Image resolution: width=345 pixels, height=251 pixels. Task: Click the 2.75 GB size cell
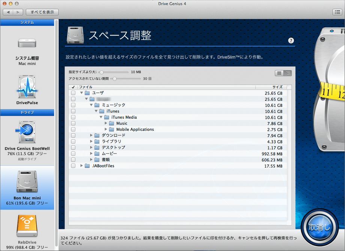(275, 130)
